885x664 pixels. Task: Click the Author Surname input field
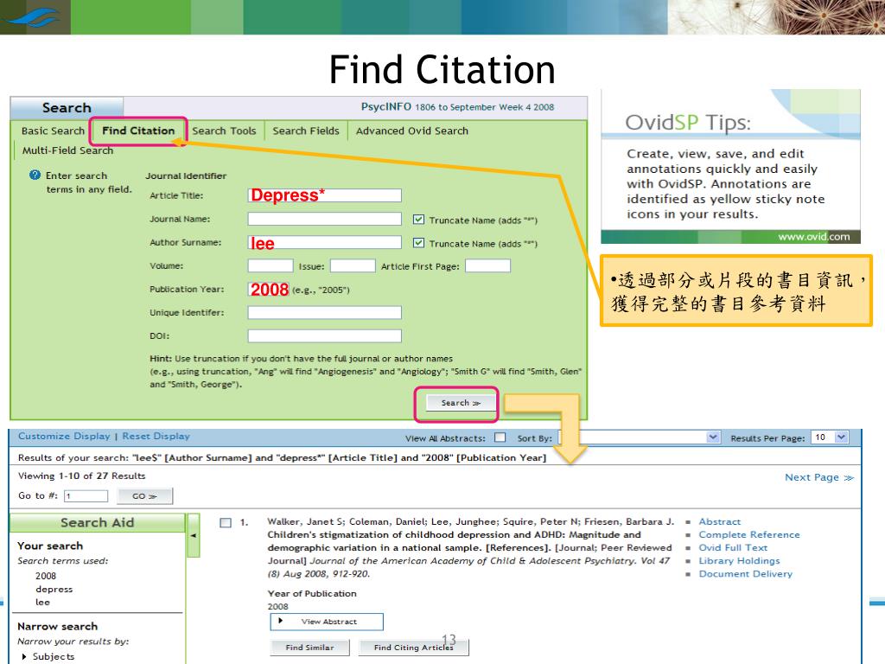(325, 243)
